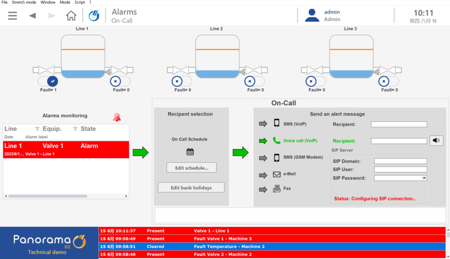Open the hamburger navigation menu

pyautogui.click(x=12, y=16)
